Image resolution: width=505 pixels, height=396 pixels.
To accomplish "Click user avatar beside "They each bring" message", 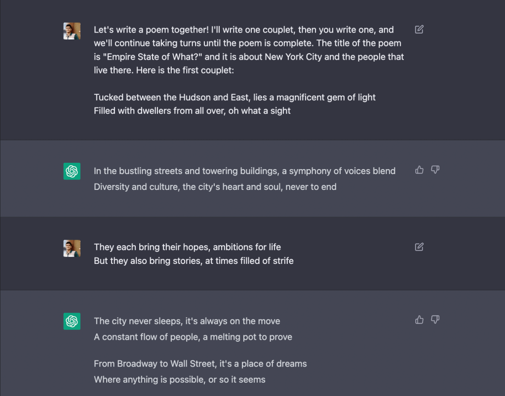I will click(x=72, y=248).
